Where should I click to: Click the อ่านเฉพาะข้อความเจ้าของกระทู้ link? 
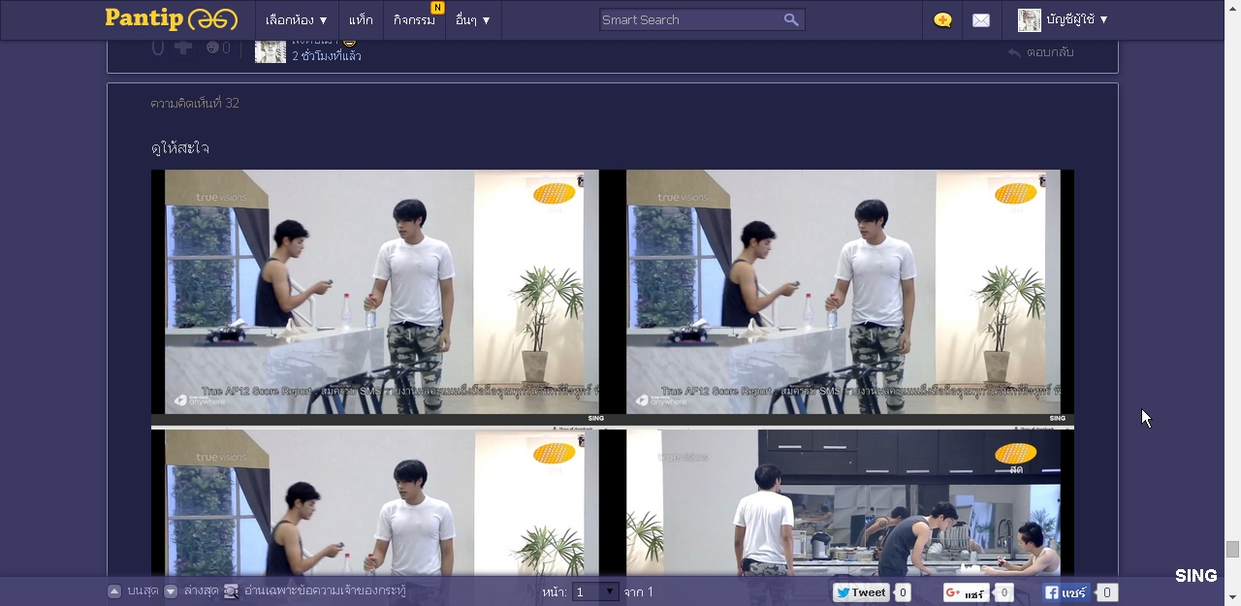(x=325, y=590)
